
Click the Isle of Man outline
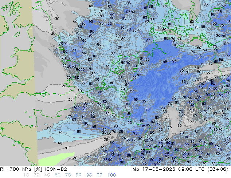pyautogui.click(x=17, y=35)
